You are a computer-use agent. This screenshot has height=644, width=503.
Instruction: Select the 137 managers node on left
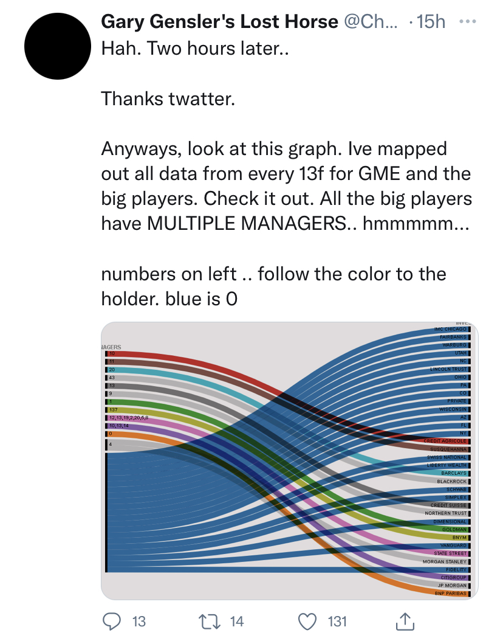pos(113,410)
